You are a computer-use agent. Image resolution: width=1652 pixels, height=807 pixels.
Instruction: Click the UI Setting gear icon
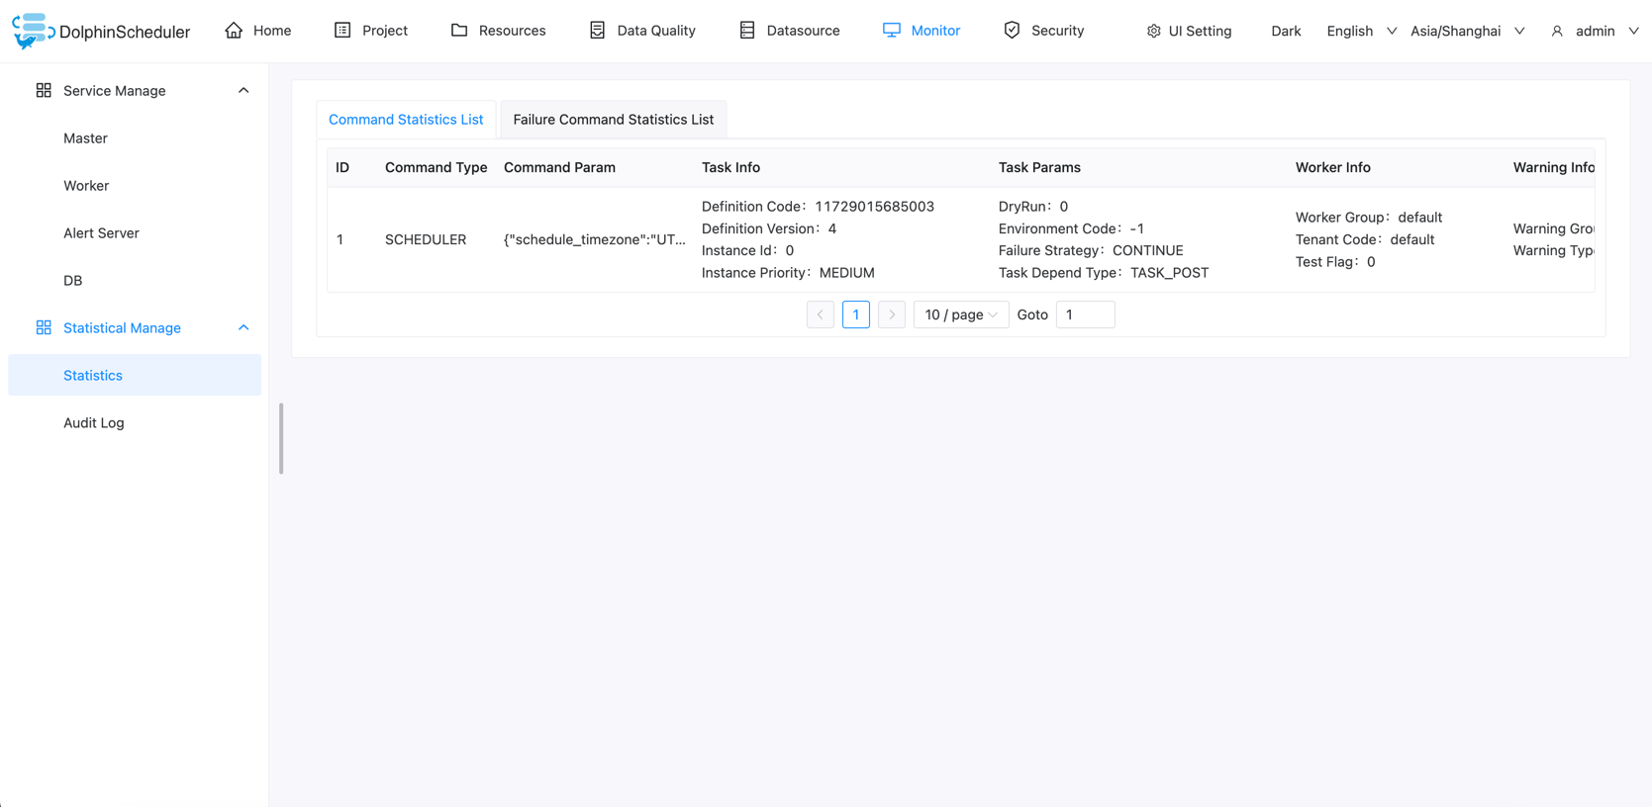[x=1153, y=32]
